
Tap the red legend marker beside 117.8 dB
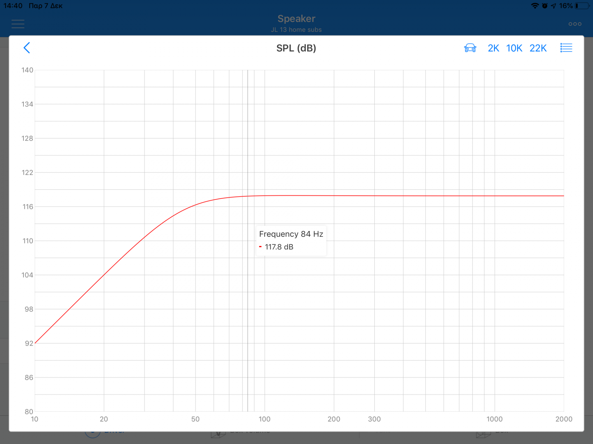click(260, 247)
